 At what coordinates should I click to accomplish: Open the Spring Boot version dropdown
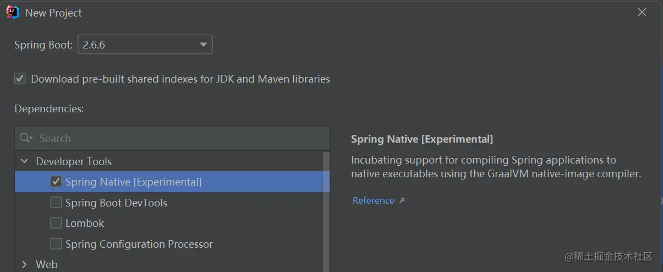pos(145,45)
